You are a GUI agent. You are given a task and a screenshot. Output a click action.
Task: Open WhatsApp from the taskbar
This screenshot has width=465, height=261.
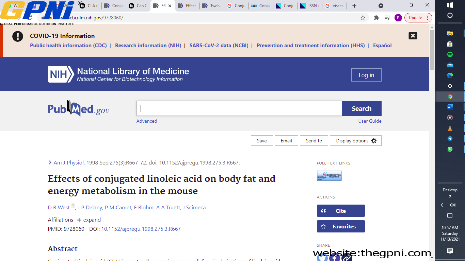[450, 149]
